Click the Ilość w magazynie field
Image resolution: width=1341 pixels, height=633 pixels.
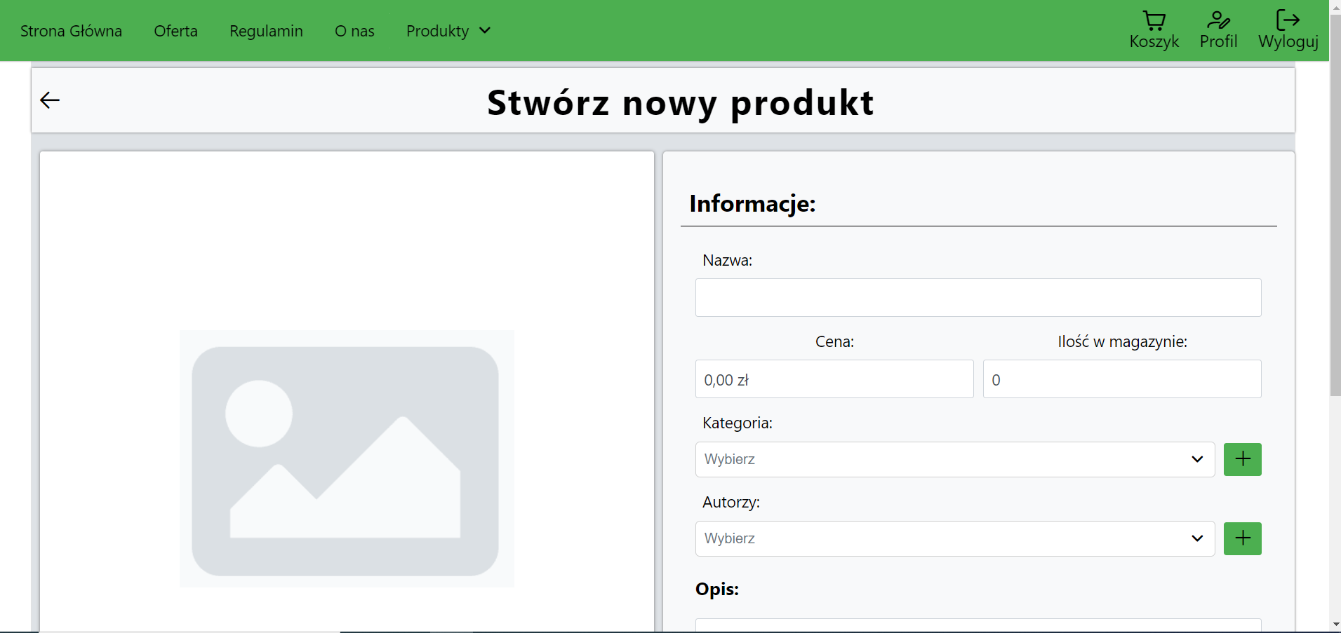point(1121,379)
